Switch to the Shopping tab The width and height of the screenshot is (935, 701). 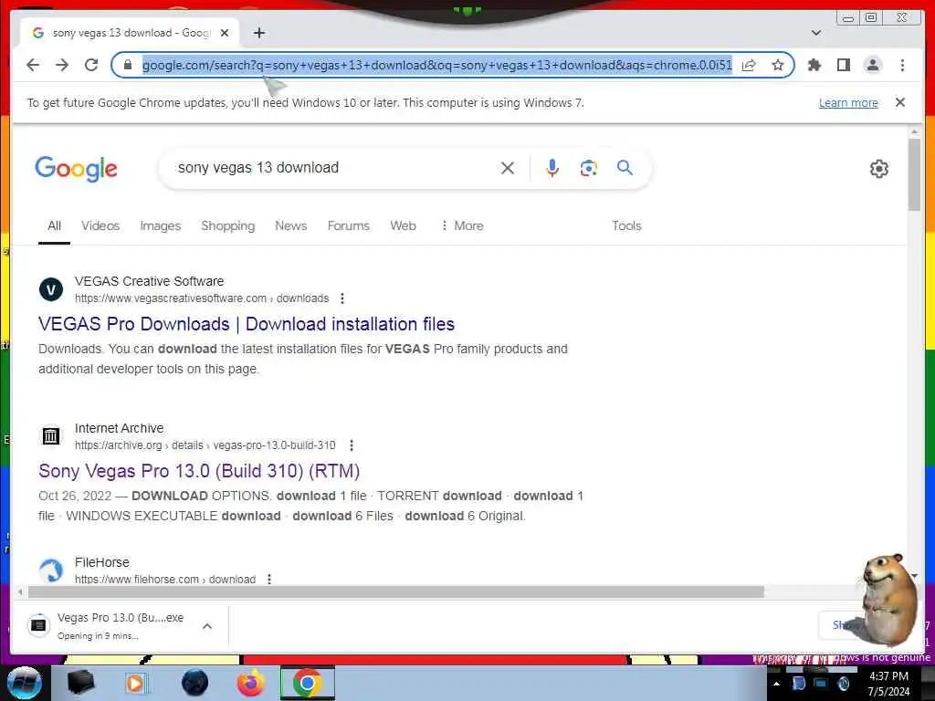click(227, 226)
